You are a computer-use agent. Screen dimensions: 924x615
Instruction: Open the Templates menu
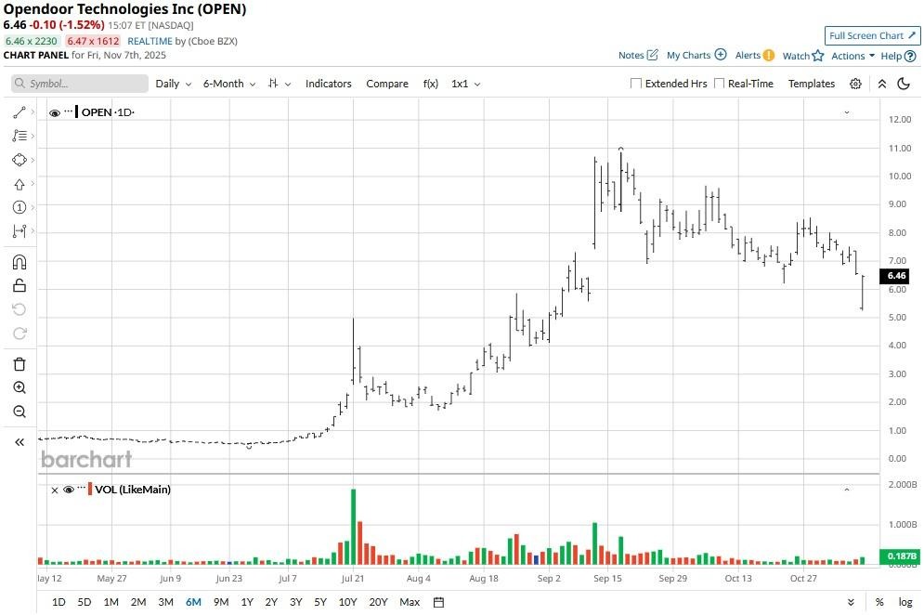coord(812,84)
